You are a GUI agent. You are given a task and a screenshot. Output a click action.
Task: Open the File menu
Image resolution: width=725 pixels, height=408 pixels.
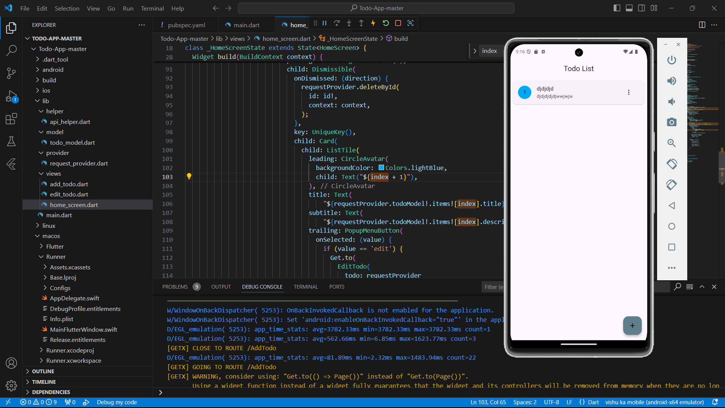coord(25,8)
